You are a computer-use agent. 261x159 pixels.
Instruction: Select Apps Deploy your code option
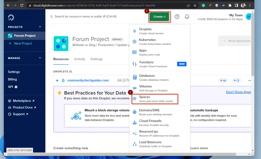click(x=160, y=52)
